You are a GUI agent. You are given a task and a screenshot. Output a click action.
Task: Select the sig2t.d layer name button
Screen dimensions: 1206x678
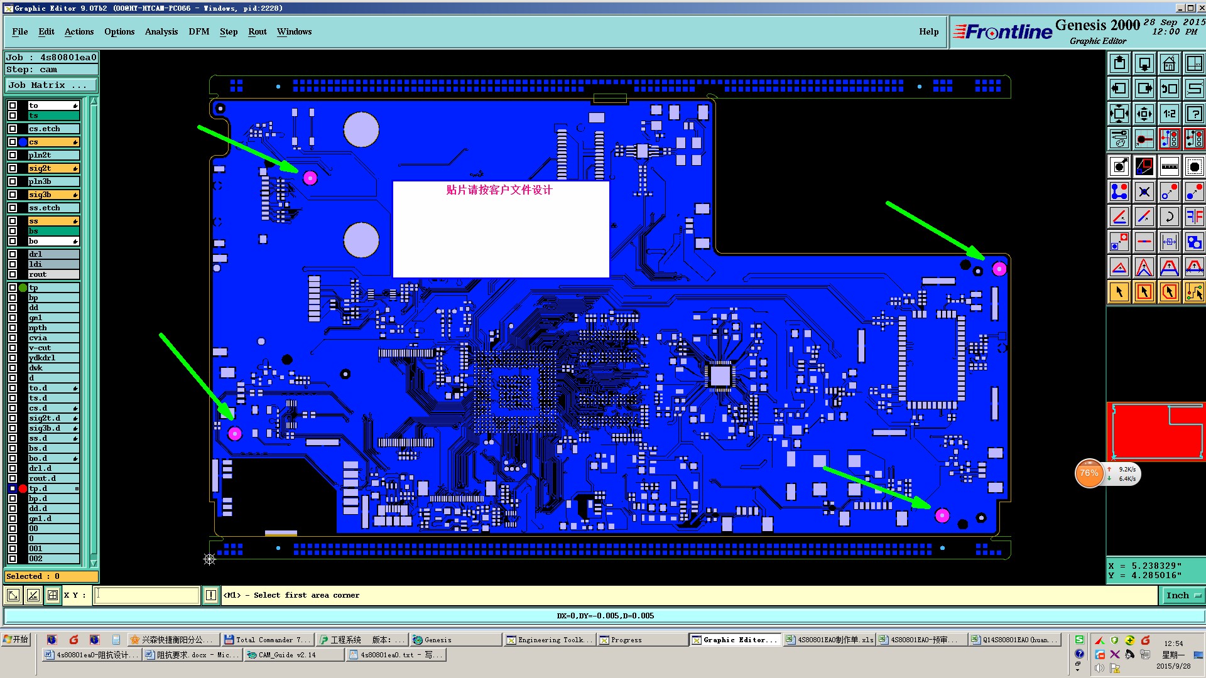pyautogui.click(x=54, y=418)
